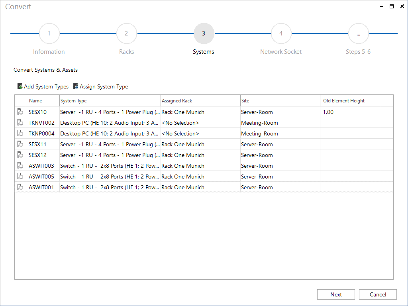Image resolution: width=408 pixels, height=306 pixels.
Task: Open Assigned Rack cell for ASWIT001
Action: [x=201, y=187]
